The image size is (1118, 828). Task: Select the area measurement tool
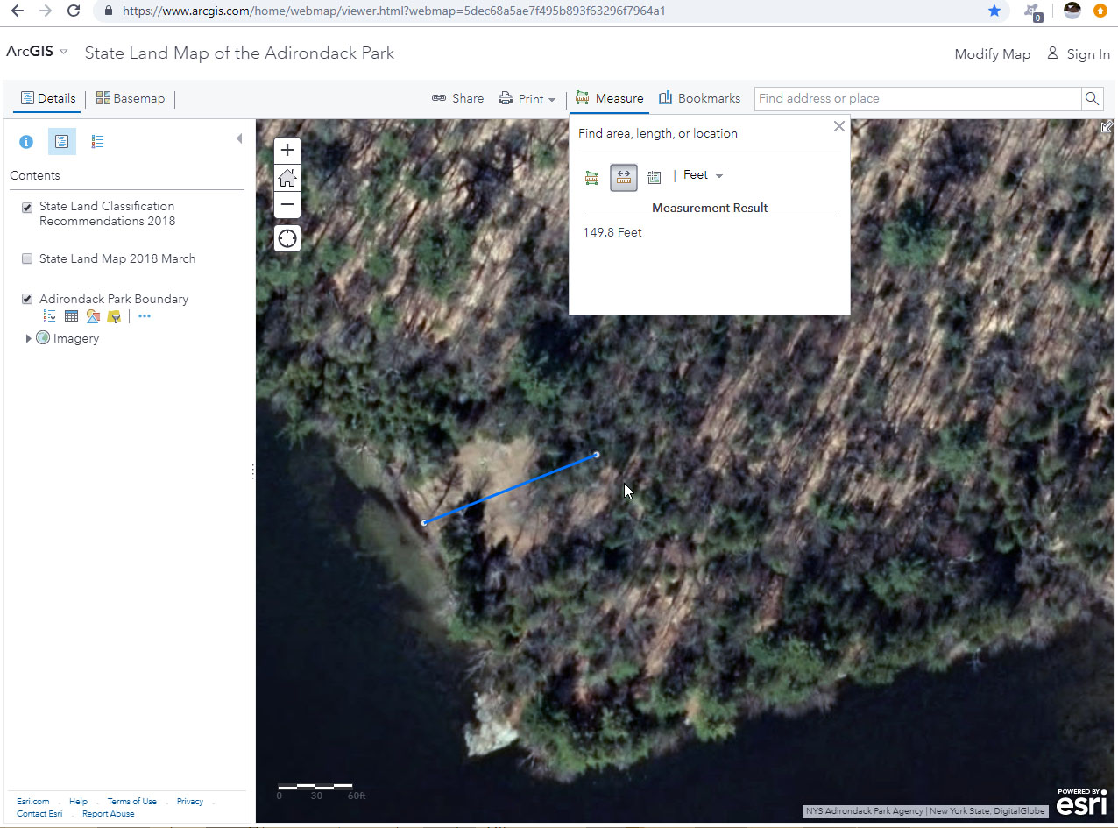592,178
